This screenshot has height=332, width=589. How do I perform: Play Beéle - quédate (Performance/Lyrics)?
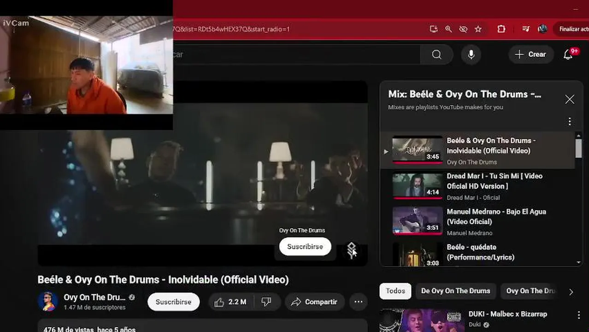(480, 252)
